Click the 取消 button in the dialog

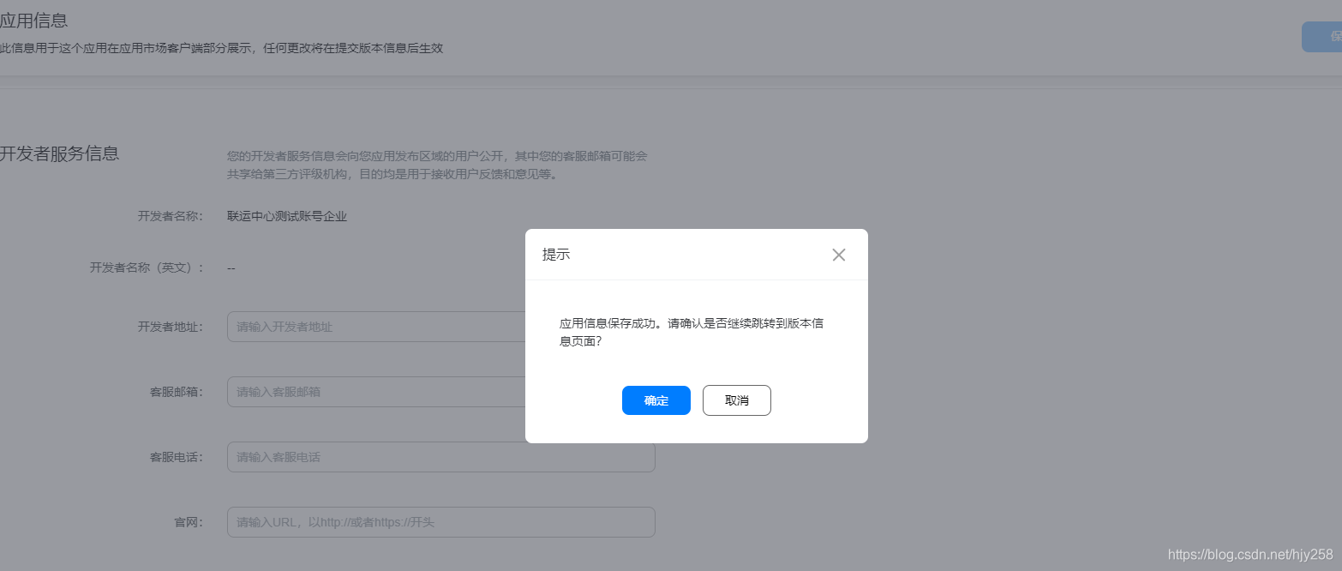736,400
